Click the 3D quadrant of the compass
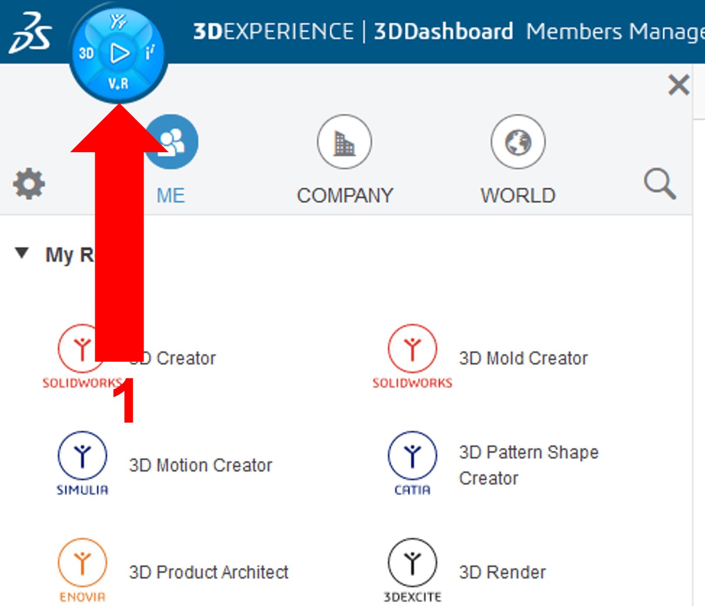Viewport: 705px width, 606px height. pyautogui.click(x=86, y=53)
